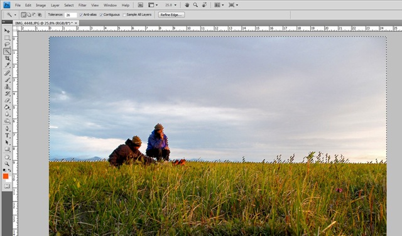Toggle Quick Mask mode
The height and width of the screenshot is (236, 402).
tap(7, 186)
